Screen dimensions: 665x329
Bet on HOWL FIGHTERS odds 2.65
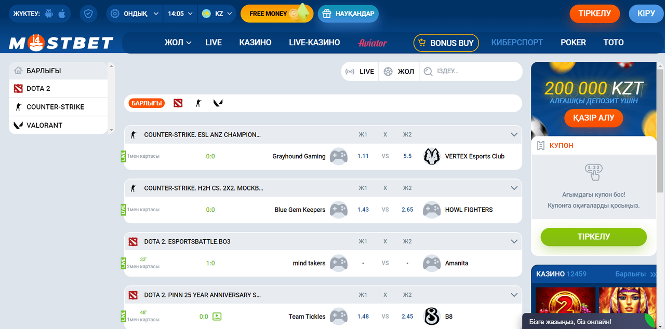407,210
